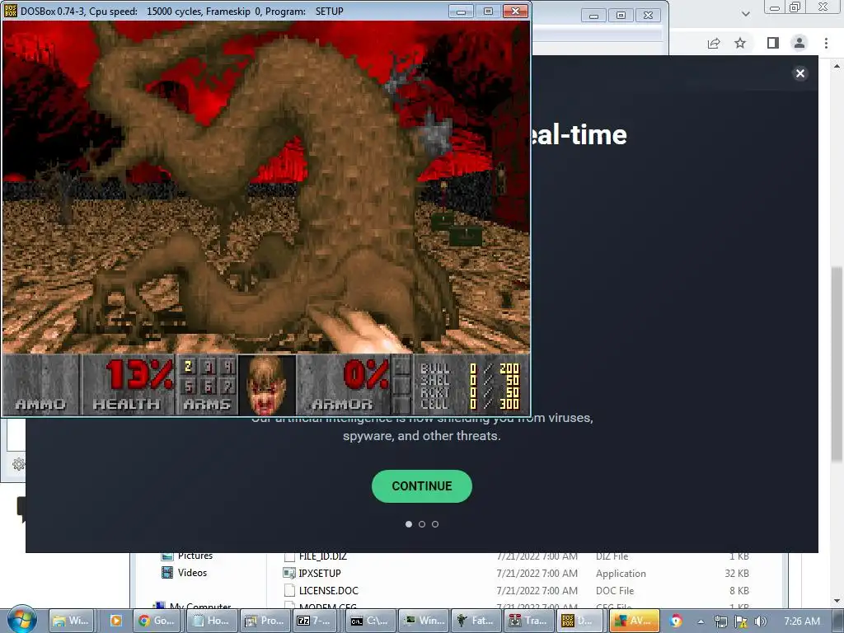
Task: Click the Chrome window restore button
Action: [795, 7]
